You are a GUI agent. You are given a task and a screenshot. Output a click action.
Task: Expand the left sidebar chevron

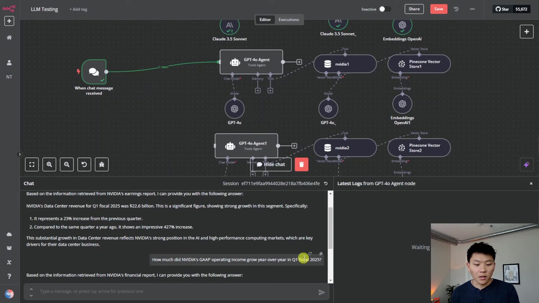point(19,154)
